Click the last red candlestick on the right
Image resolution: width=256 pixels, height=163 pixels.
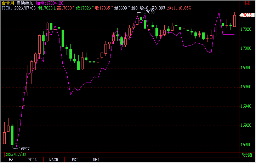[235, 20]
